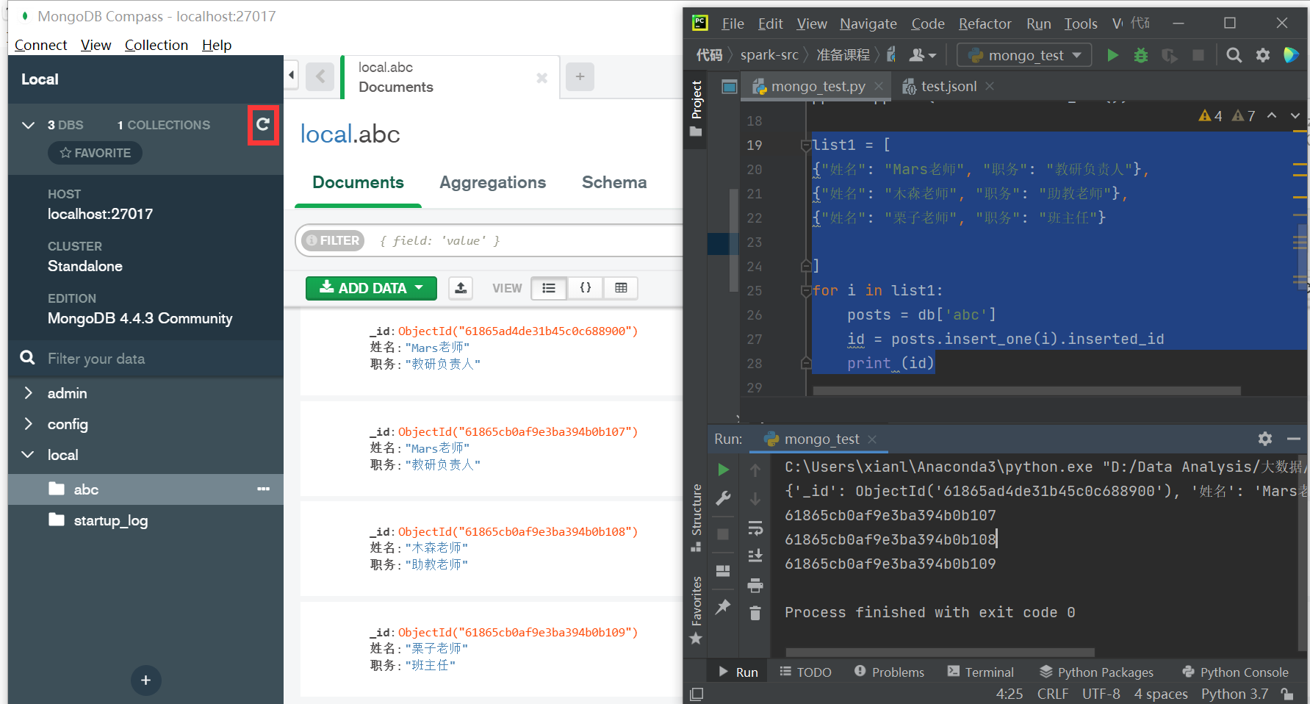Screen dimensions: 1310x704
Task: Focus the Filter your data field
Action: 145,359
